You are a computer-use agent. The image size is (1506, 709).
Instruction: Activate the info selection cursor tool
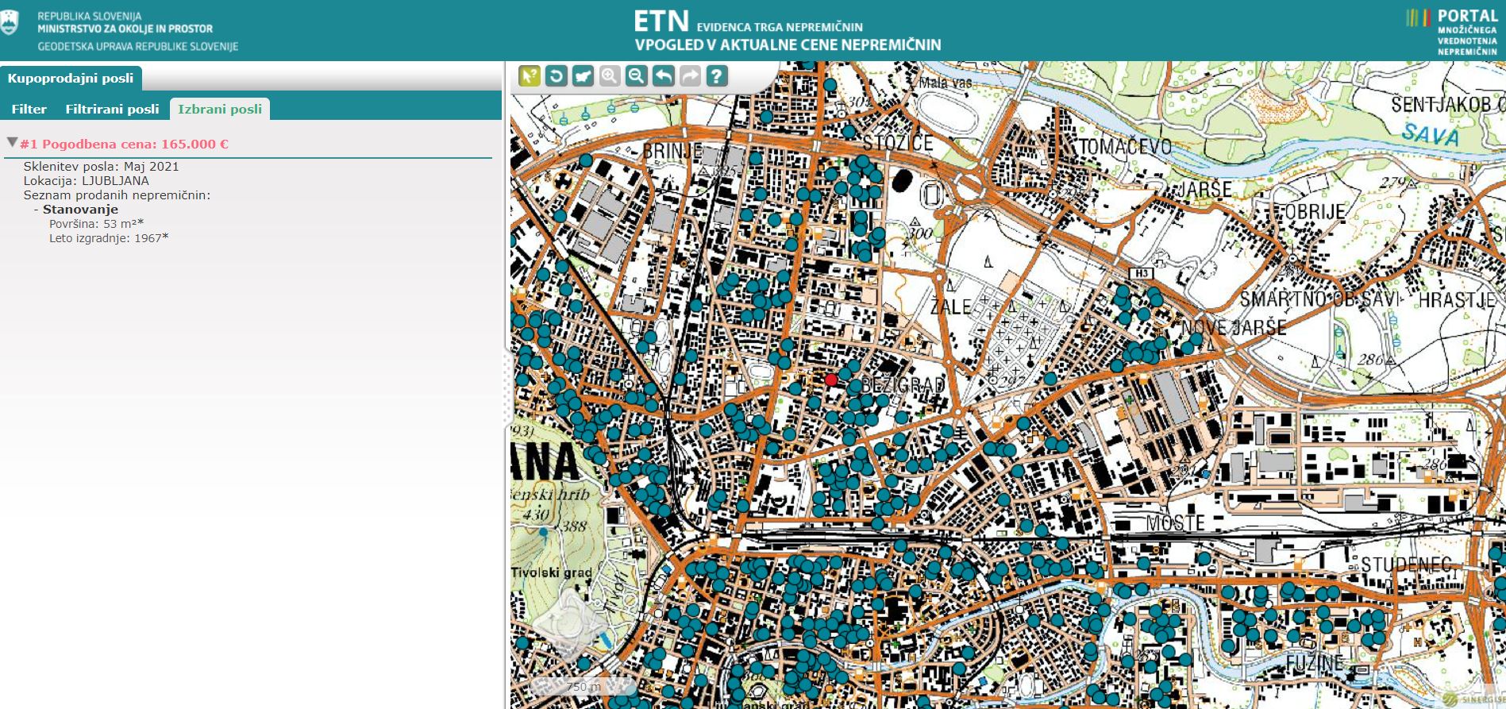(530, 76)
